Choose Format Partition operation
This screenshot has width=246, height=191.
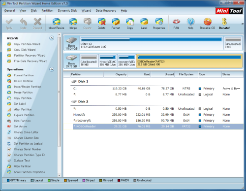point(24,75)
